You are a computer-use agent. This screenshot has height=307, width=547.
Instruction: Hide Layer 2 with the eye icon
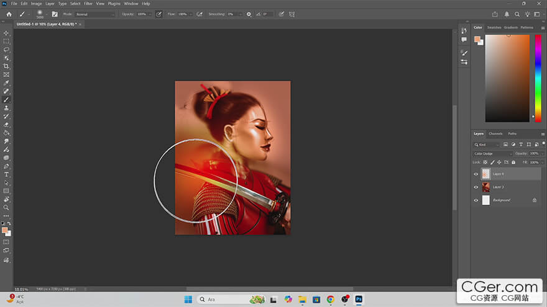click(476, 187)
